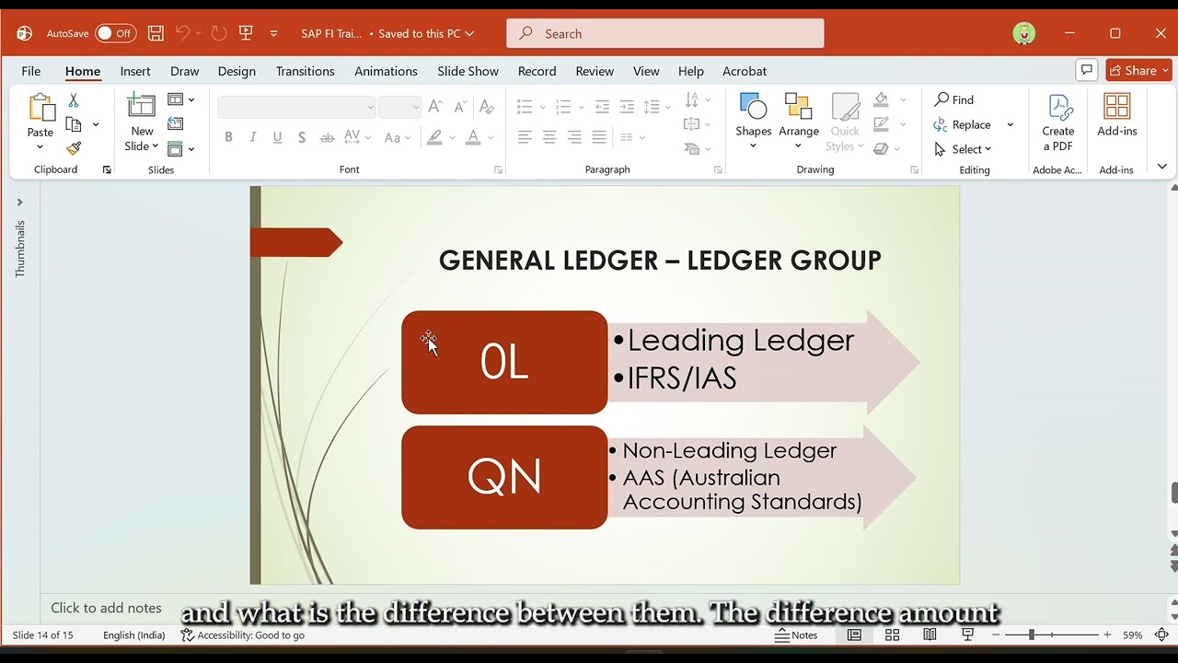Screen dimensions: 1178x663
Task: Adjust the zoom slider handle
Action: [x=1032, y=634]
